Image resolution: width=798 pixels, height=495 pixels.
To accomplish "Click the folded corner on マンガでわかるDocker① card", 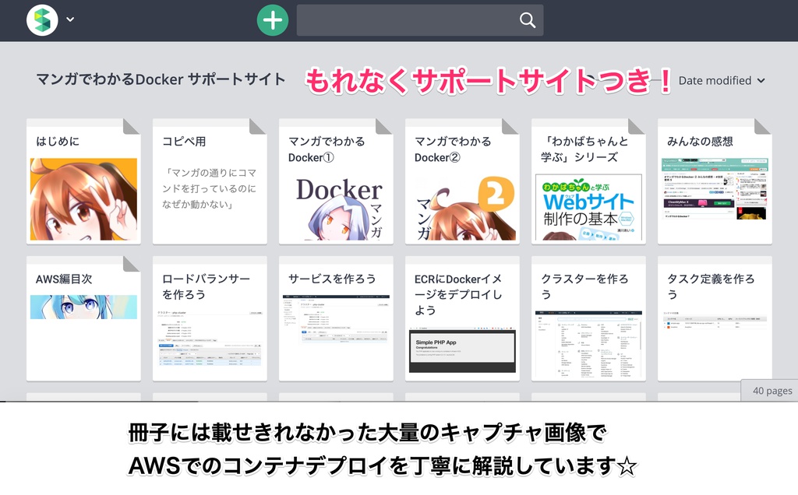I will pos(382,125).
